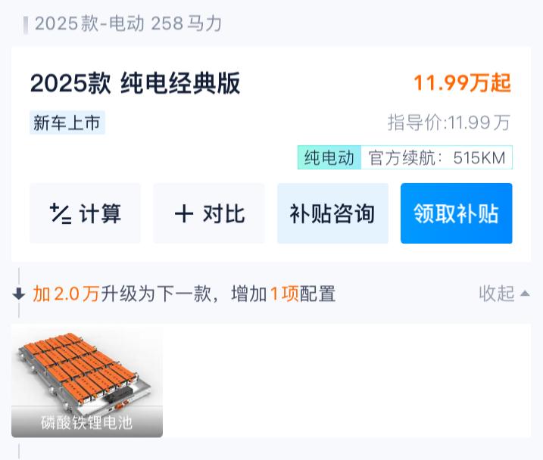Click the calculator icon on 计算 button

[61, 214]
